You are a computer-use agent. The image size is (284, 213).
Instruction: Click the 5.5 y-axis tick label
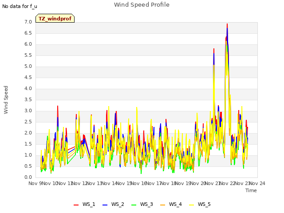point(28,55)
